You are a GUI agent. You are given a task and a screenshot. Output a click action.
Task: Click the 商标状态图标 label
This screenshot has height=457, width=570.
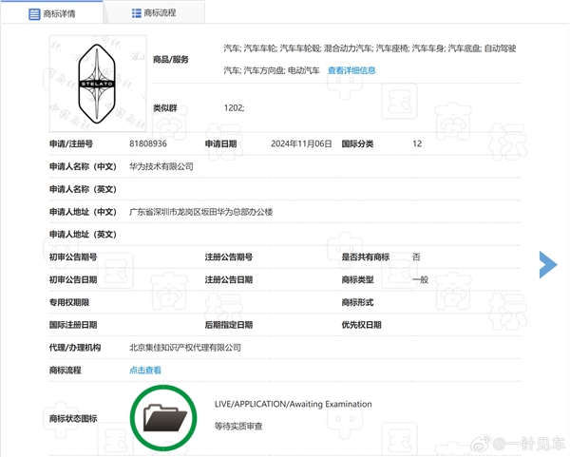(x=73, y=419)
